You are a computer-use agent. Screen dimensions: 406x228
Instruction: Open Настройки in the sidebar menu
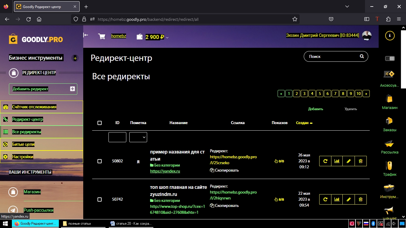(23, 157)
